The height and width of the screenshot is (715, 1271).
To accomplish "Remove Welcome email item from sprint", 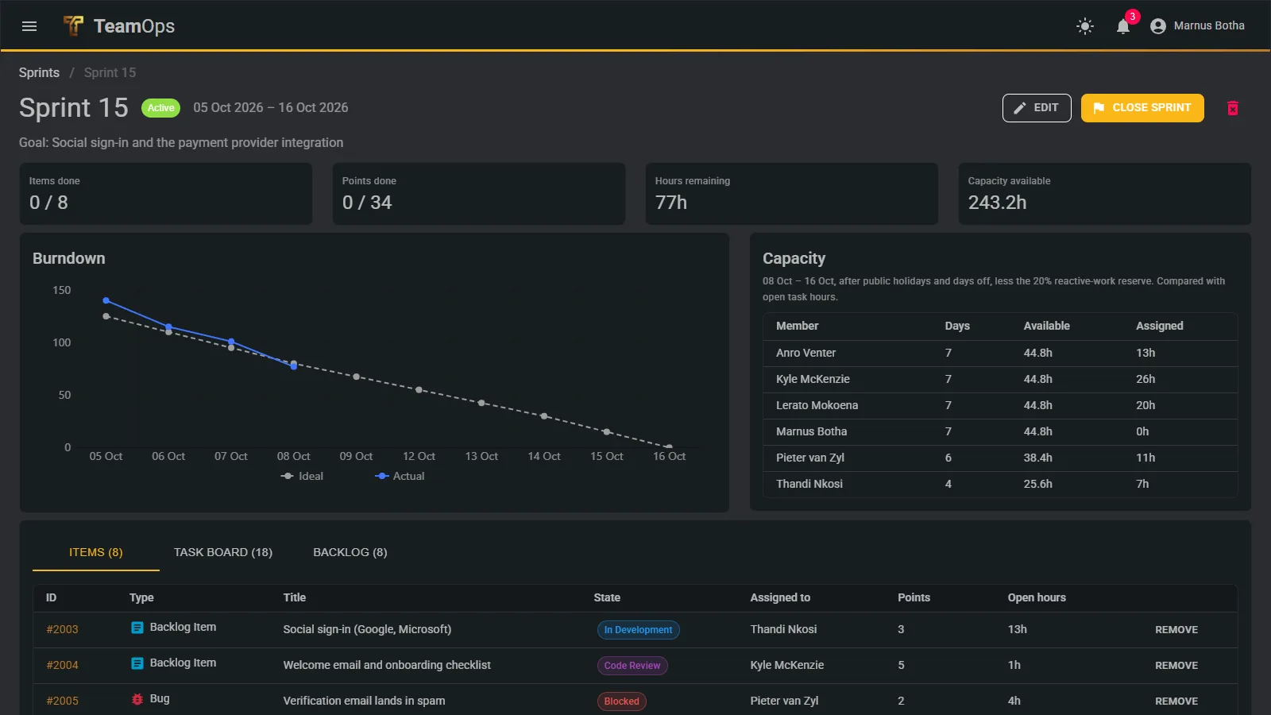I will tap(1176, 666).
